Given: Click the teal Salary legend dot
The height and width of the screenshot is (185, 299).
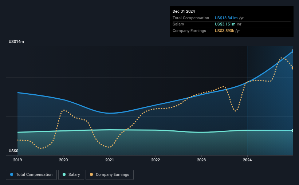Looking at the screenshot, I should coord(64,174).
